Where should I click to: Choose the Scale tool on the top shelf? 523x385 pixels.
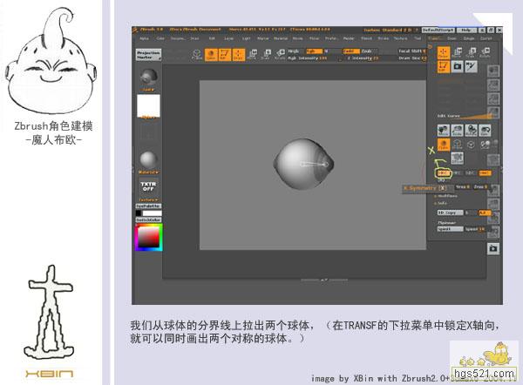[266, 54]
